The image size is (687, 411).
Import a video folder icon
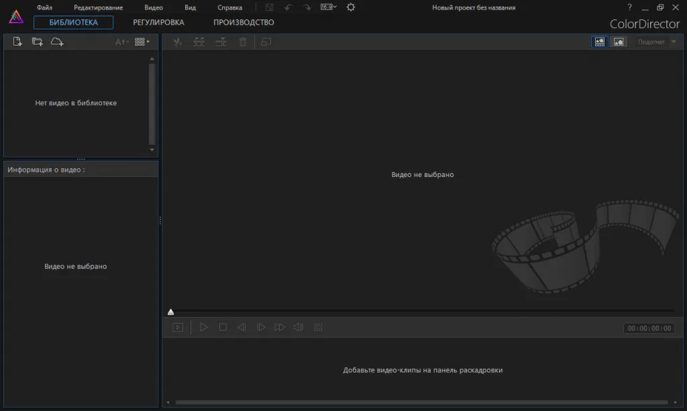(38, 42)
